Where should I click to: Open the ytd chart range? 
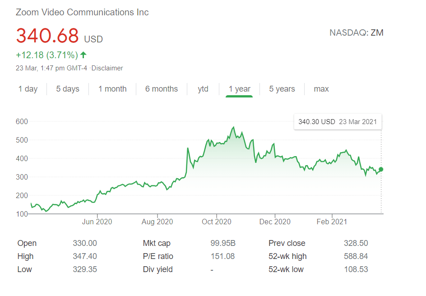pyautogui.click(x=203, y=89)
